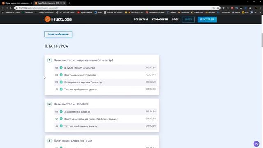Open the vidIQ bookmark

coord(98,12)
